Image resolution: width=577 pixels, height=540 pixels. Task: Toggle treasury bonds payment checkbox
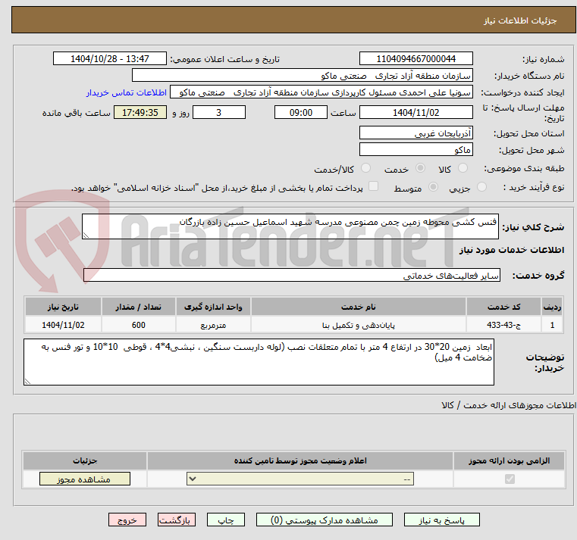tap(372, 187)
